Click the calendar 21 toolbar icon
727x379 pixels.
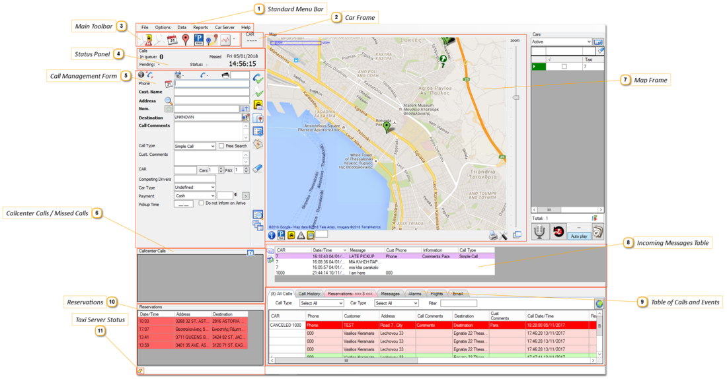(172, 40)
